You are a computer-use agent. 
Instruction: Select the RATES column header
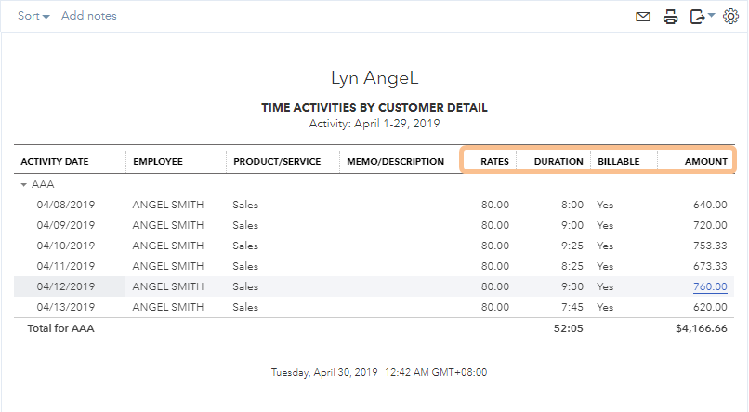pyautogui.click(x=494, y=162)
